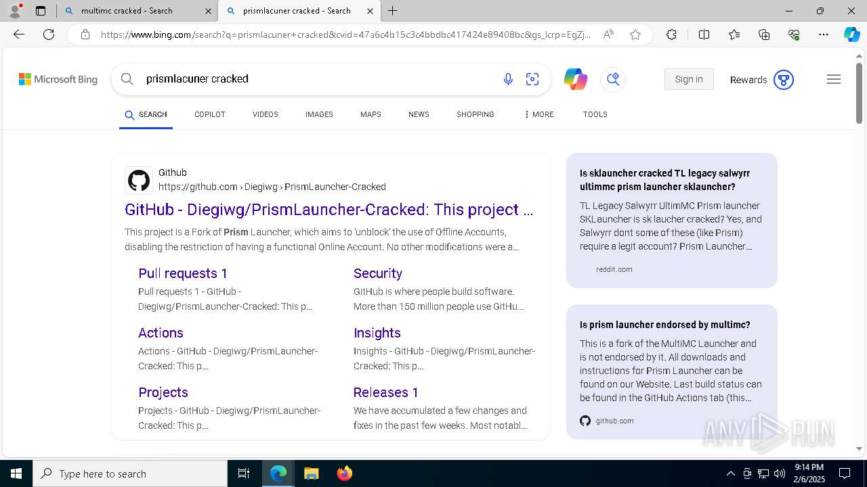Select the IMAGES search tab
This screenshot has width=867, height=487.
pos(319,114)
